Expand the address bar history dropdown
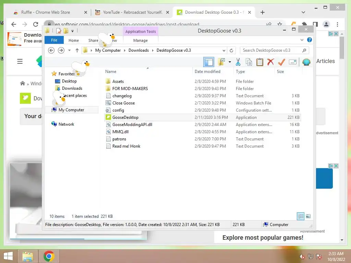 (x=224, y=50)
